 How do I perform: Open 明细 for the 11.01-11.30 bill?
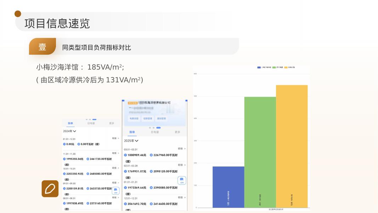click(x=115, y=153)
